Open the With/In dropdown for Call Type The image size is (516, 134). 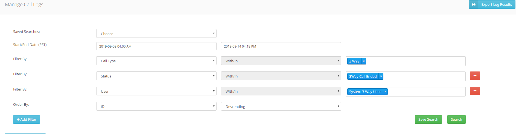[x=281, y=61]
